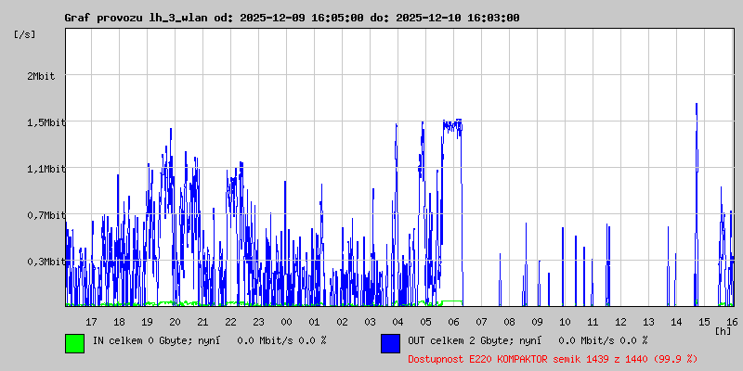The width and height of the screenshot is (743, 371).
Task: Click the '1,5Mbit' y-axis label
Action: (x=45, y=122)
